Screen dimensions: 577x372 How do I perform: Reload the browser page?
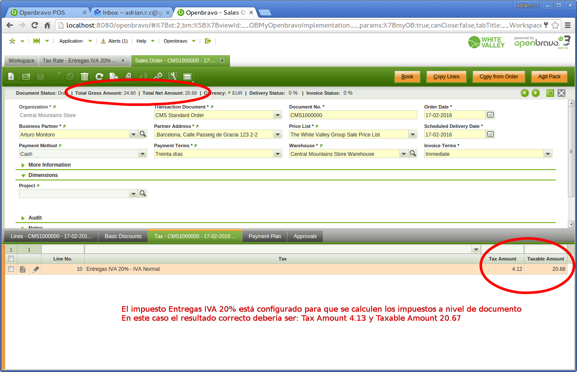pos(34,25)
